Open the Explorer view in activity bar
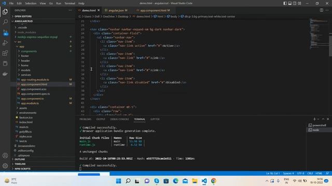The height and width of the screenshot is (186, 332). [x=5, y=12]
